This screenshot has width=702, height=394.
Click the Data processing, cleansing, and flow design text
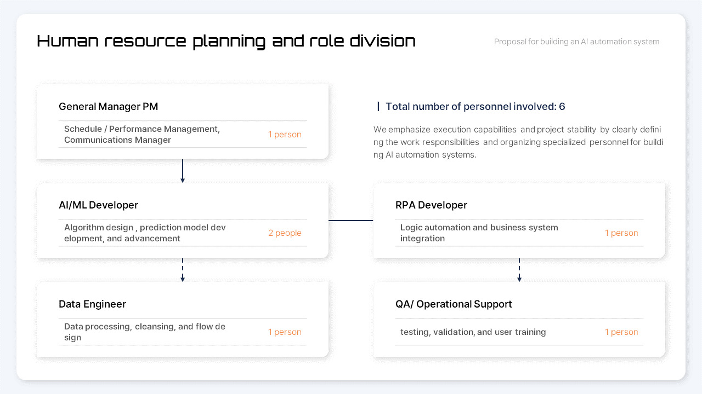(145, 332)
